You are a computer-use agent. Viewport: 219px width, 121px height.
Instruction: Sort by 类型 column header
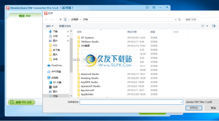point(153,32)
